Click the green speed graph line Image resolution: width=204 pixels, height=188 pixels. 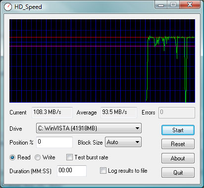(x=170, y=38)
